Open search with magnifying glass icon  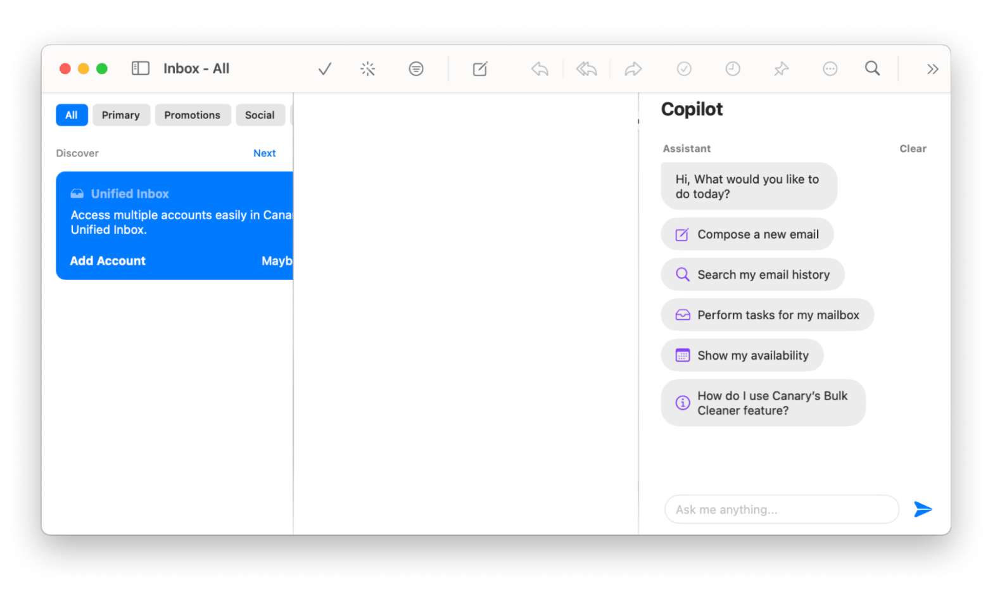[872, 68]
